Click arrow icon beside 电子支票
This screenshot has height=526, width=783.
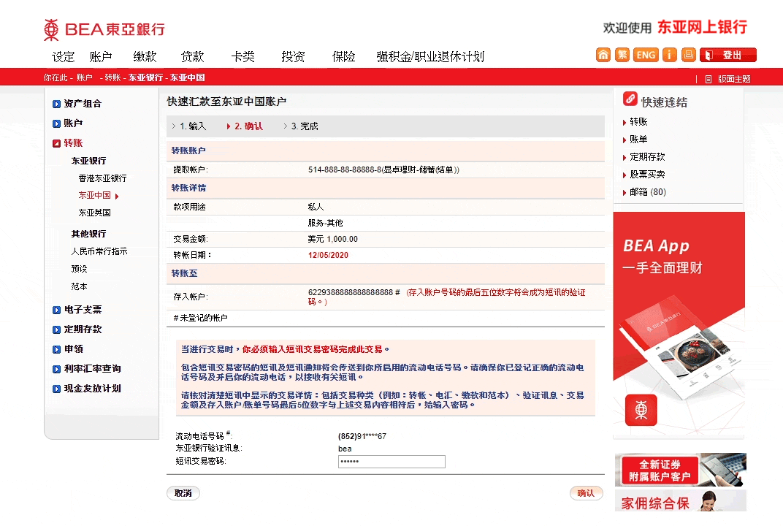56,310
